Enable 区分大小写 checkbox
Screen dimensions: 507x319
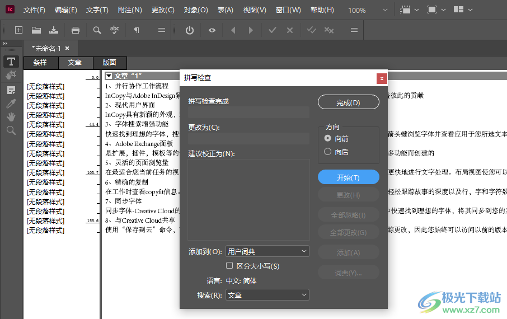[x=229, y=265]
